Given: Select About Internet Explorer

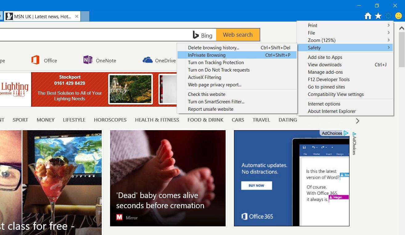Looking at the screenshot, I should [345, 111].
